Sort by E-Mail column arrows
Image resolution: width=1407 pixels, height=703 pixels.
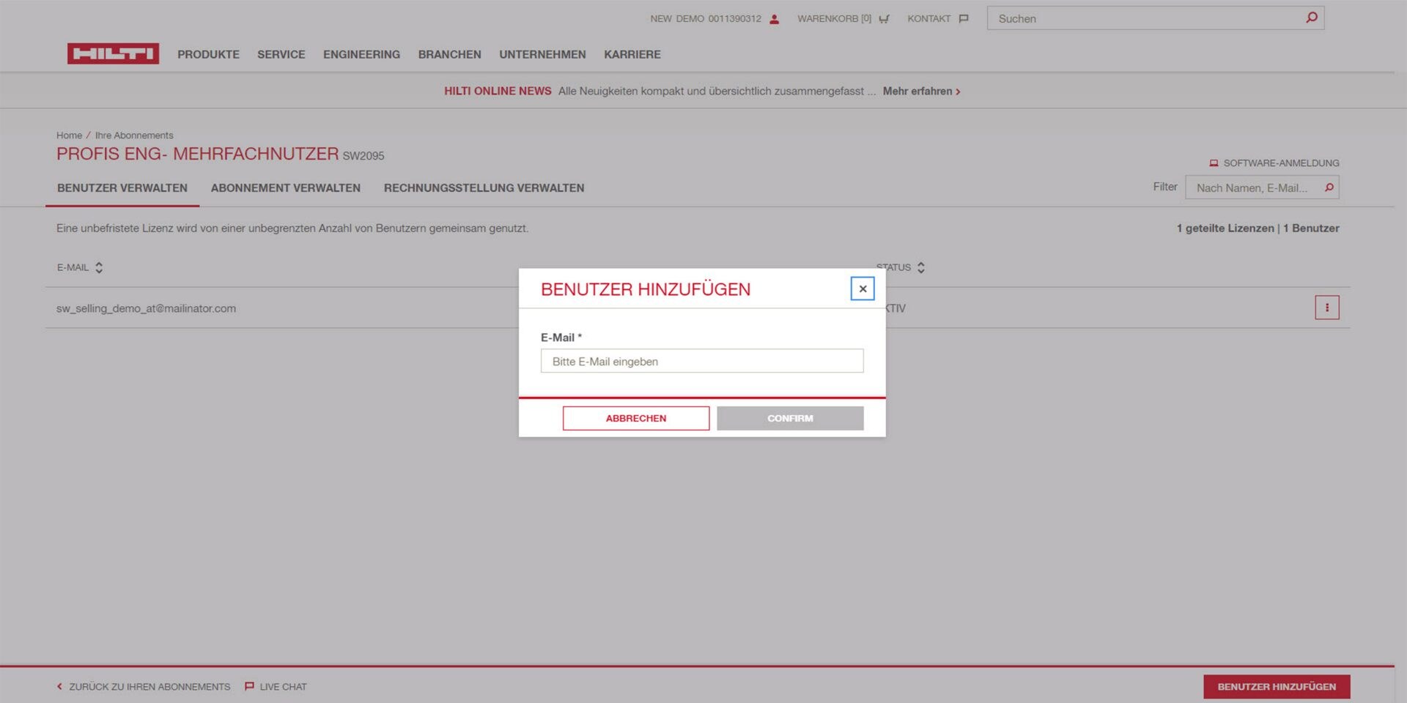[x=99, y=267]
